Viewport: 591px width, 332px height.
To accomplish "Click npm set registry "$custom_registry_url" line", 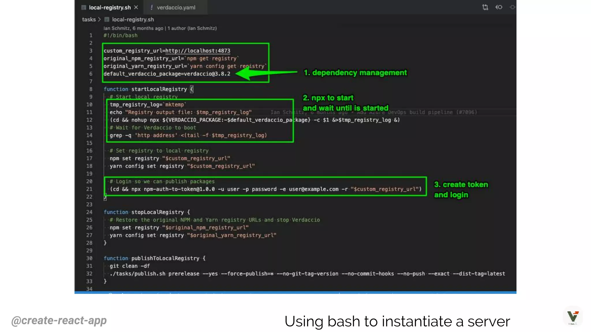I will [x=170, y=159].
